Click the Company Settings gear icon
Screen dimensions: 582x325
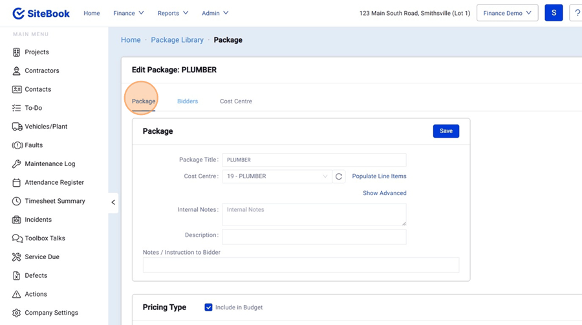point(17,313)
